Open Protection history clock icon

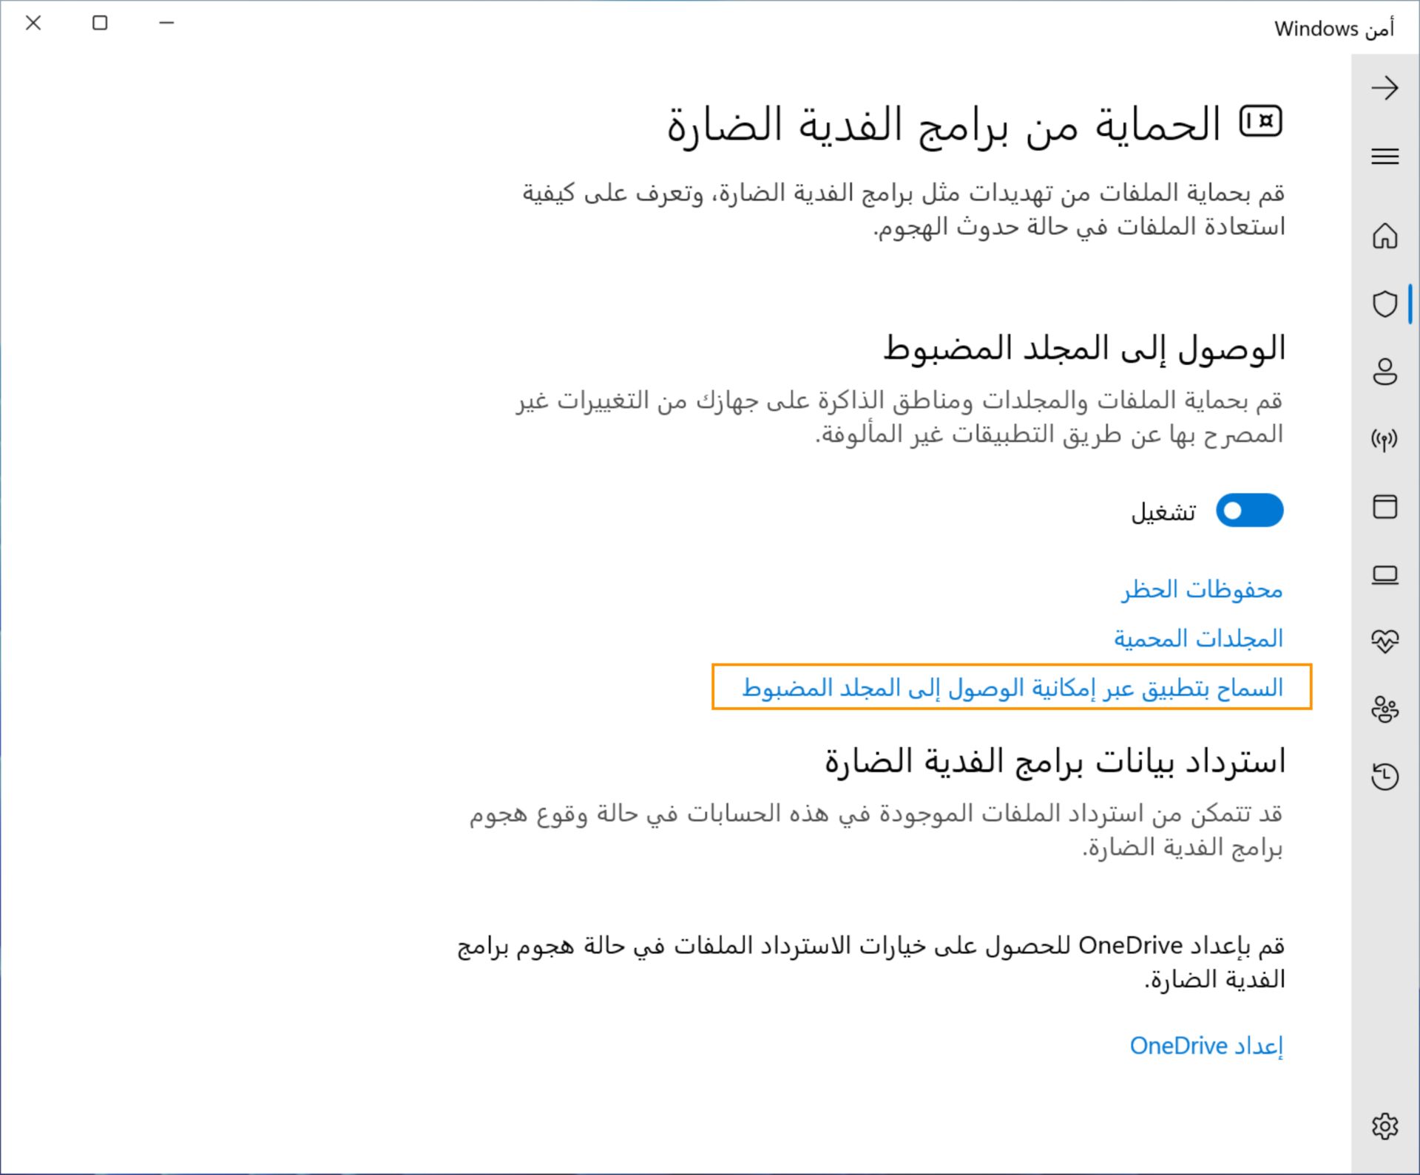[x=1384, y=777]
